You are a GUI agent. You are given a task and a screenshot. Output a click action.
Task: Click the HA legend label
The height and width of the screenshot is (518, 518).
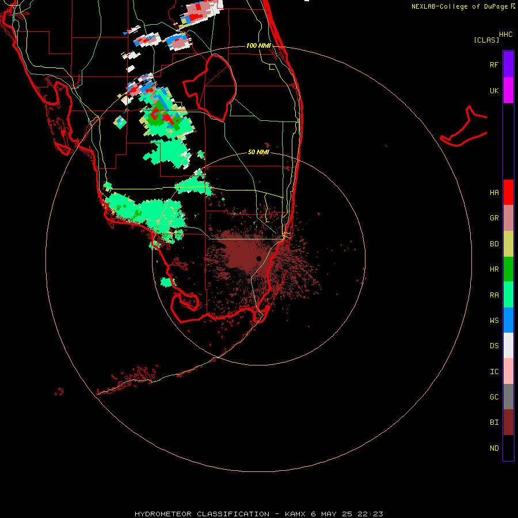[x=494, y=193]
